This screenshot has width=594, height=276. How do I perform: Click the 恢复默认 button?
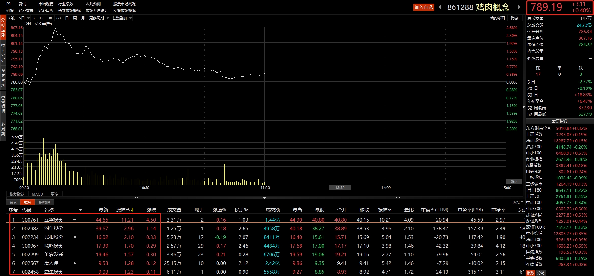coord(17,194)
